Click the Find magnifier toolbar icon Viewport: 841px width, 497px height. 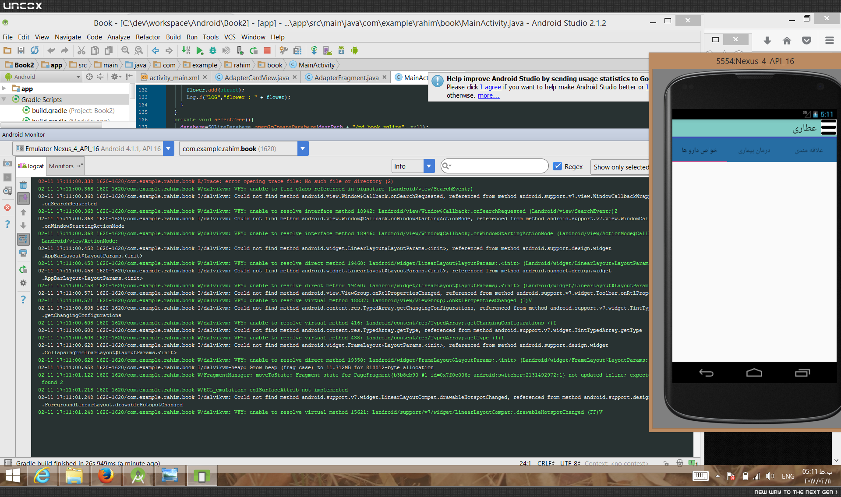click(x=125, y=51)
